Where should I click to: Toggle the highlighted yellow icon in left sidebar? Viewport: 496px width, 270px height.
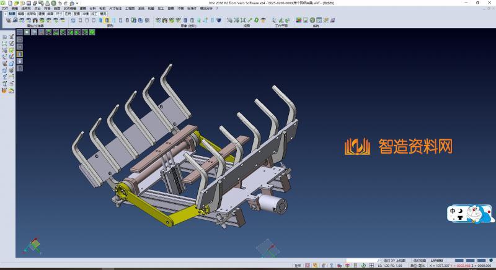coord(20,54)
